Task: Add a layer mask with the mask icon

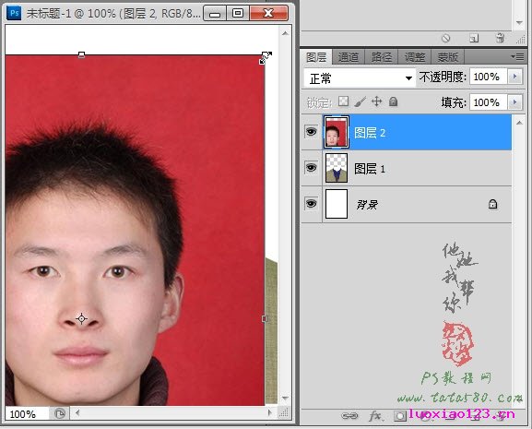Action: tap(399, 416)
